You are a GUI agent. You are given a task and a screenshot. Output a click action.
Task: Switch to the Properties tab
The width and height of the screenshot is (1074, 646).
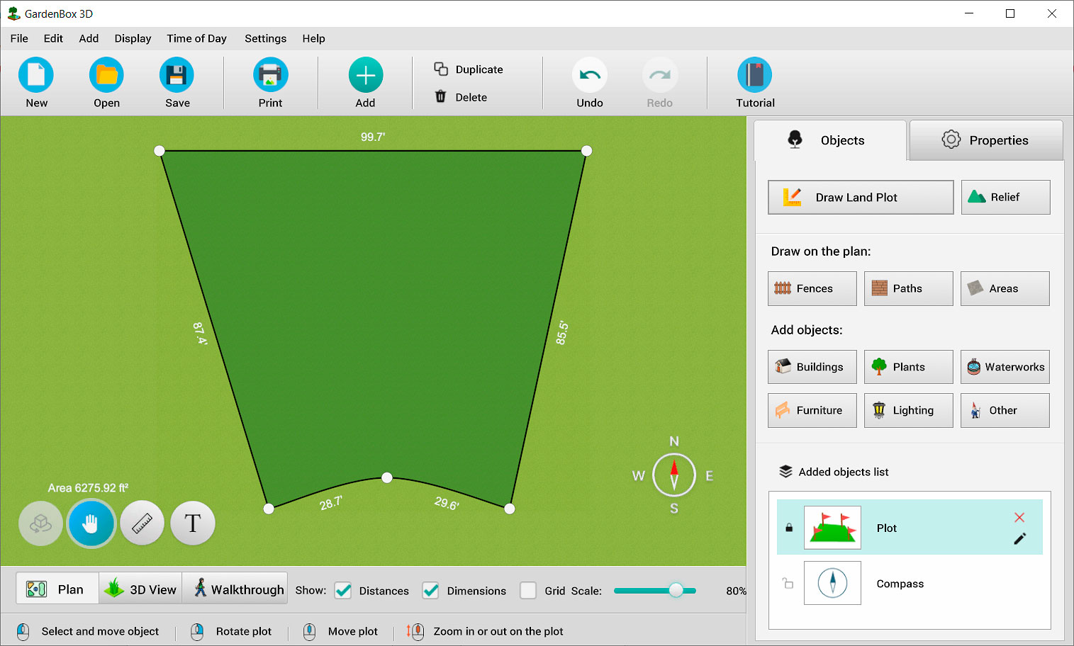(x=986, y=140)
